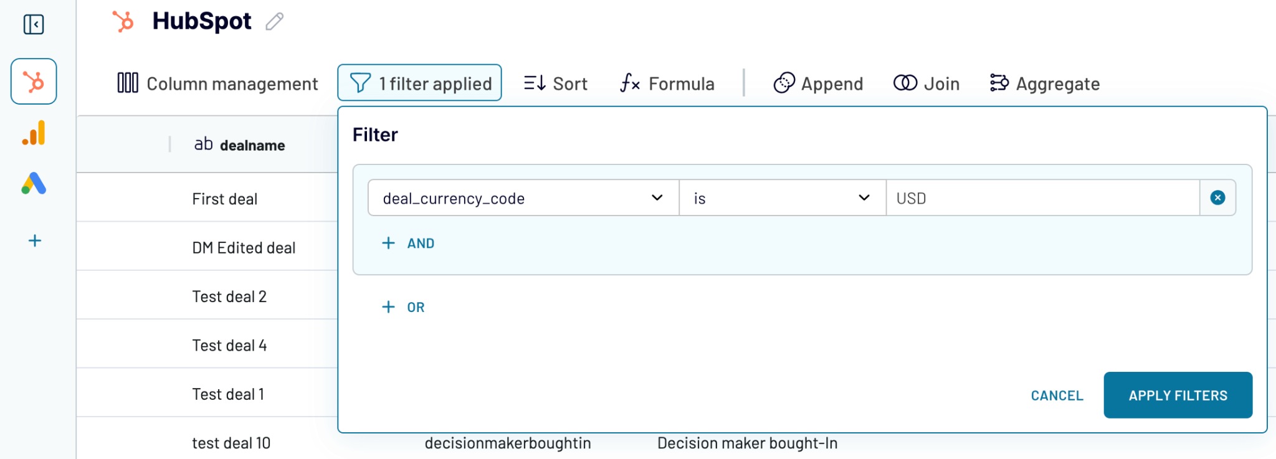The width and height of the screenshot is (1276, 459).
Task: Add an OR condition
Action: [403, 306]
